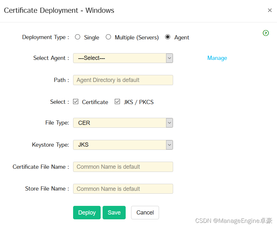Viewport: 277px width, 227px height.
Task: Click the Select Agent dropdown arrow
Action: click(169, 58)
